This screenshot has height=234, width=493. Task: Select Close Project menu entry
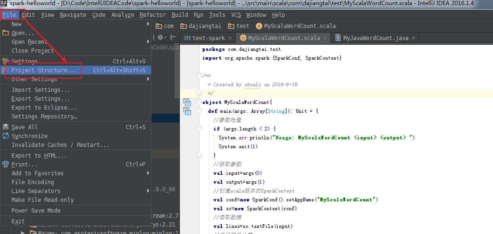click(76, 51)
